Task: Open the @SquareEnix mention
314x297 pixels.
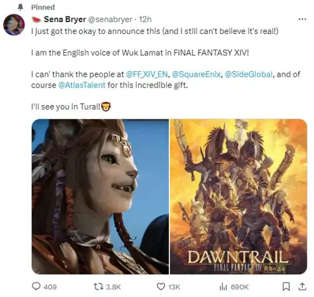Action: point(196,74)
